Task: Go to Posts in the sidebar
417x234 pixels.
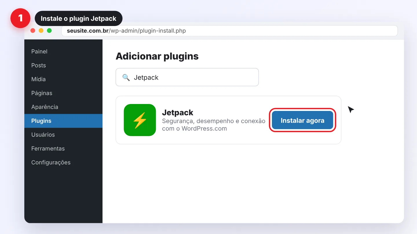Action: [x=63, y=65]
